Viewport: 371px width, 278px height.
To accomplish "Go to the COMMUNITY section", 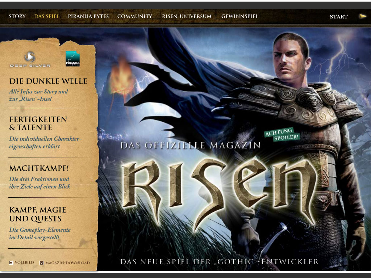I will coord(135,16).
